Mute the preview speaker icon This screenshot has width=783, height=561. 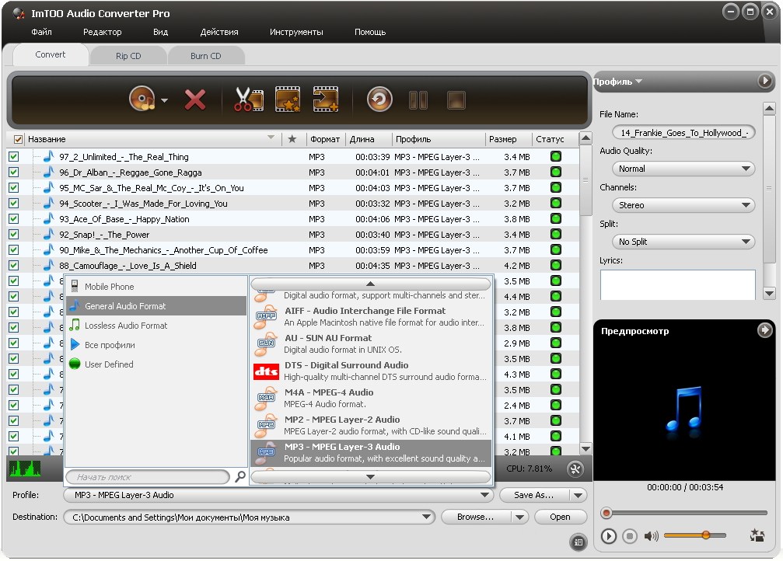click(x=651, y=536)
